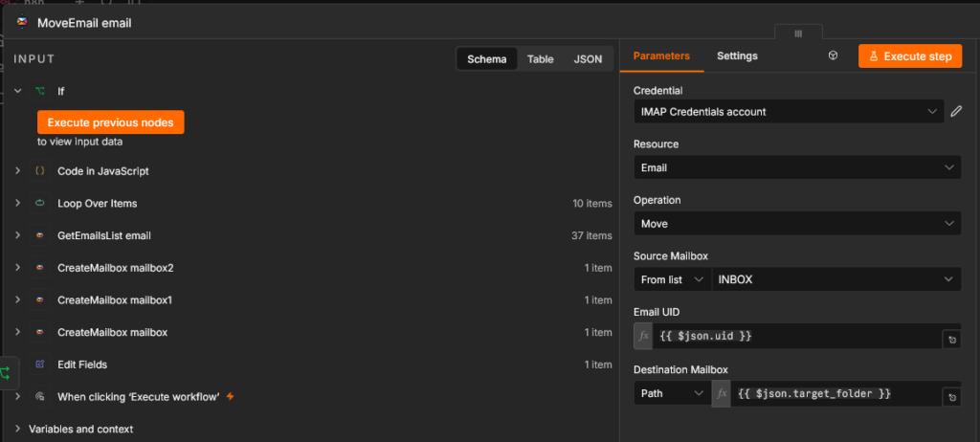Expand the Code in JavaScript node
980x442 pixels.
click(18, 170)
